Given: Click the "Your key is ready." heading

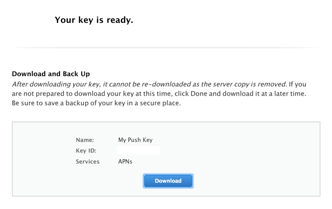Looking at the screenshot, I should pos(94,20).
